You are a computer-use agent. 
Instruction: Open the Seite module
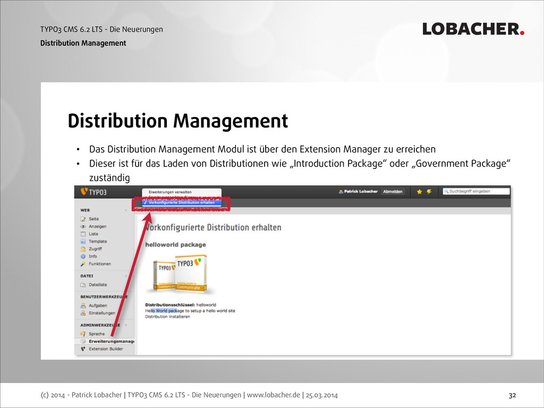(93, 219)
